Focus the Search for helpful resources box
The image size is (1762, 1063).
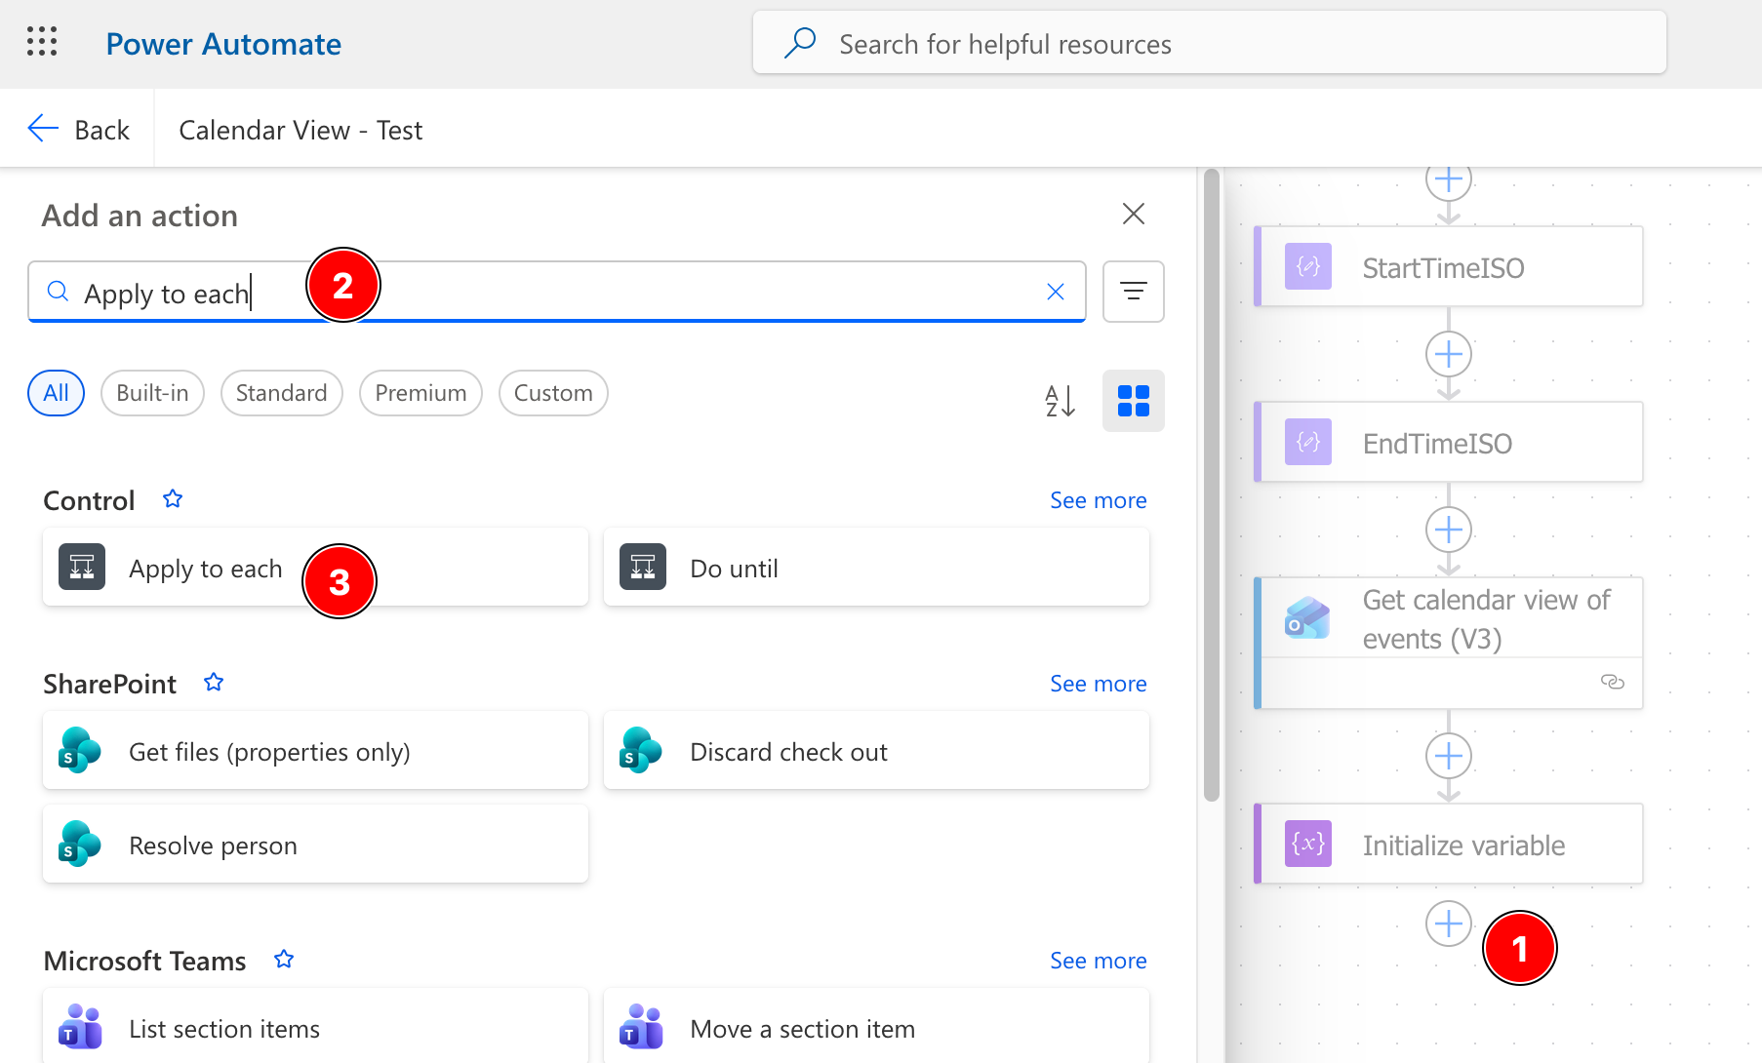[1209, 43]
